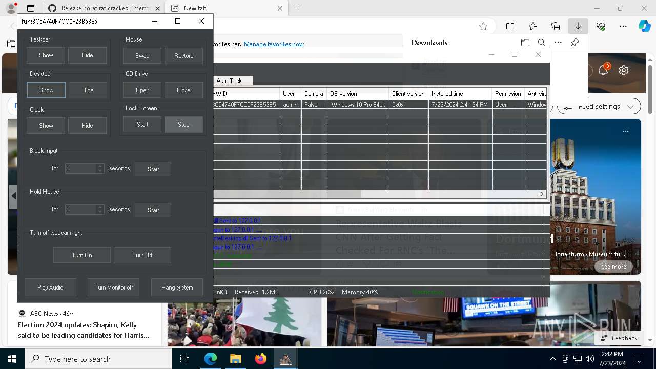Click the Hold Mouse seconds field
The image size is (656, 369).
tap(80, 209)
